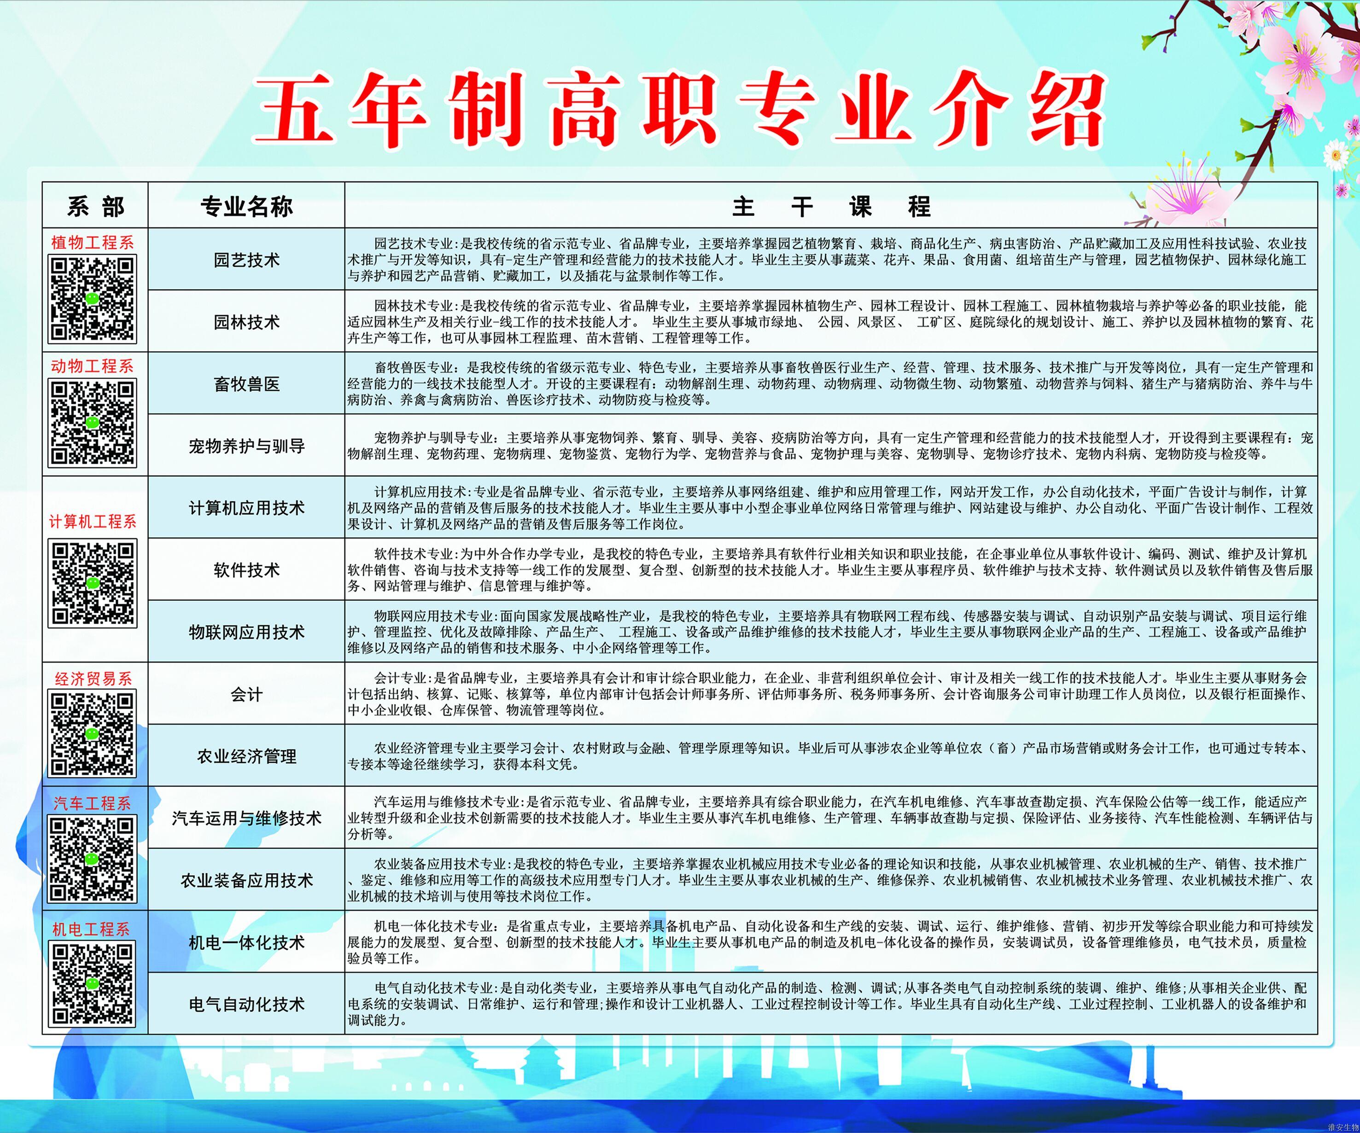Viewport: 1360px width, 1133px height.
Task: Click the 会计 major name
Action: click(246, 694)
